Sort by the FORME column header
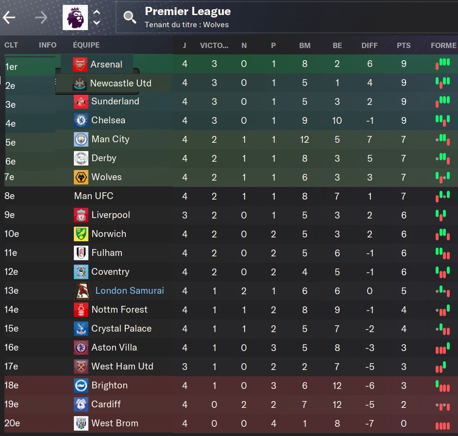458x436 pixels. click(x=443, y=45)
